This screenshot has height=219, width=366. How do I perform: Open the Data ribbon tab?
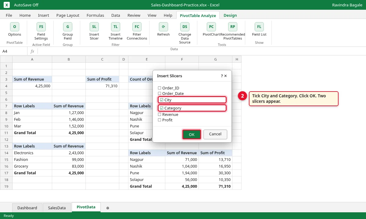(x=116, y=15)
